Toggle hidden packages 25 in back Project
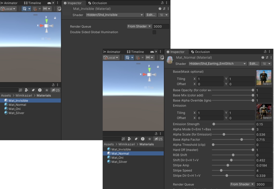 (56, 90)
